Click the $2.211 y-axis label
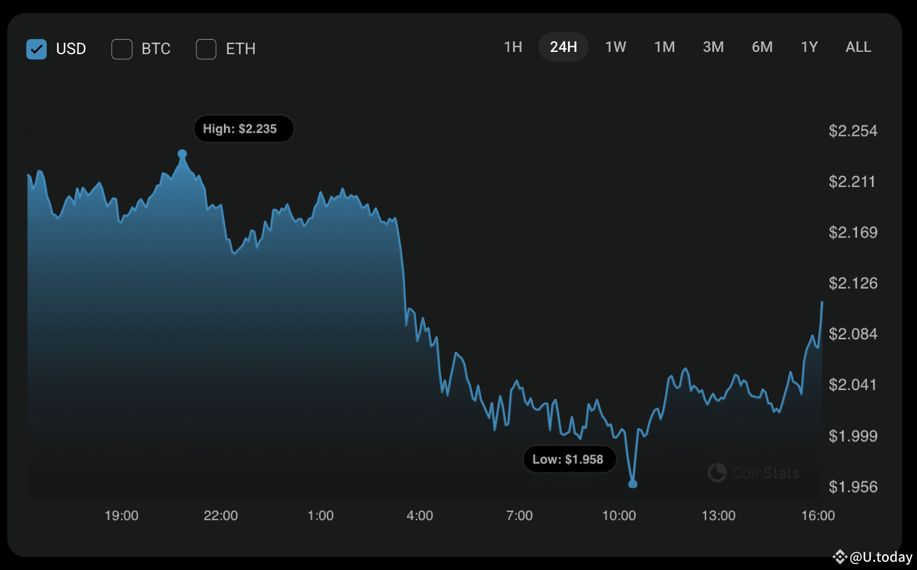This screenshot has width=917, height=570. click(852, 182)
